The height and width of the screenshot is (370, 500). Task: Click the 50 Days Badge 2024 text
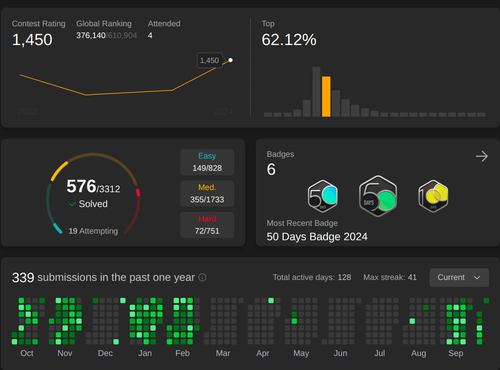point(317,237)
